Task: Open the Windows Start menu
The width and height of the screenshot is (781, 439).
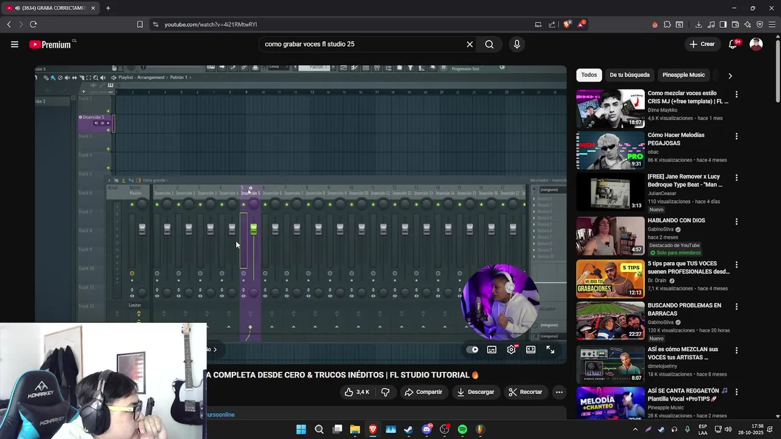Action: point(301,429)
